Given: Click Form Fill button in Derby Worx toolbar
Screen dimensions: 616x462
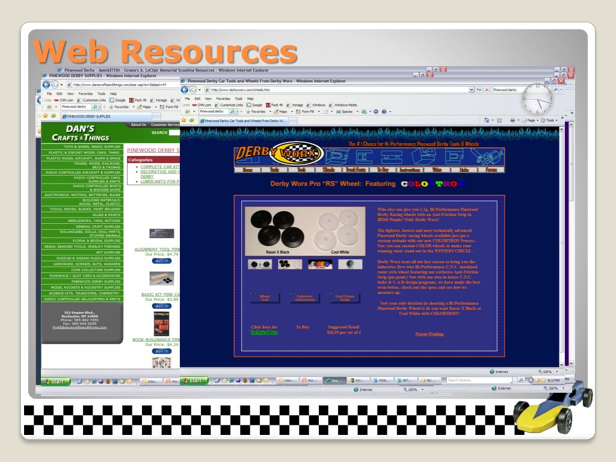Looking at the screenshot, I should tap(305, 111).
